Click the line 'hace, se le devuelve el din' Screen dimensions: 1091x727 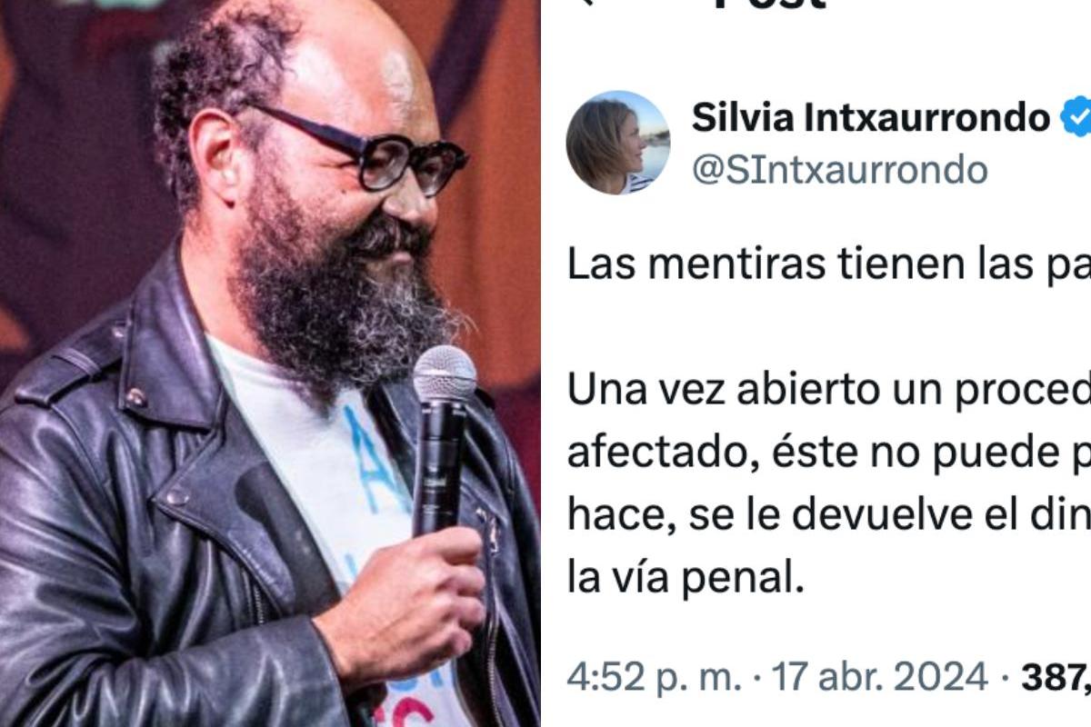pyautogui.click(x=828, y=515)
